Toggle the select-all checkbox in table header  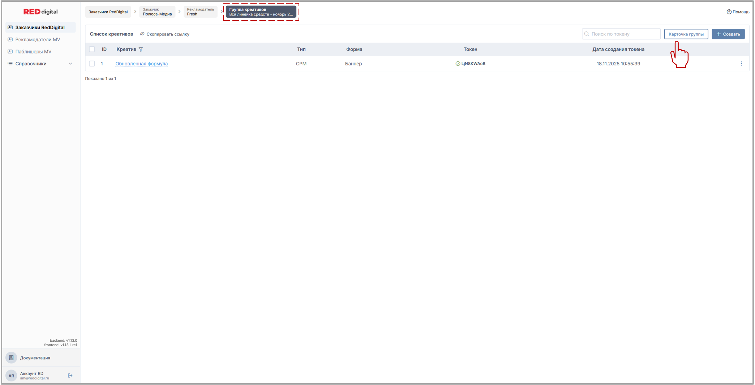(92, 49)
